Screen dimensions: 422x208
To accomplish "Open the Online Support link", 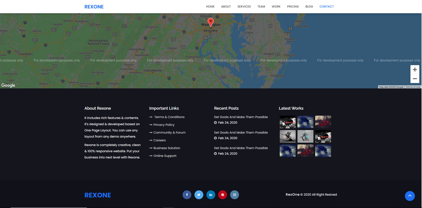I will point(165,156).
